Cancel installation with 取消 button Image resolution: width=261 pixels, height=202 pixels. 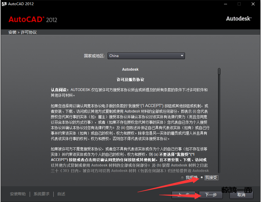click(241, 195)
